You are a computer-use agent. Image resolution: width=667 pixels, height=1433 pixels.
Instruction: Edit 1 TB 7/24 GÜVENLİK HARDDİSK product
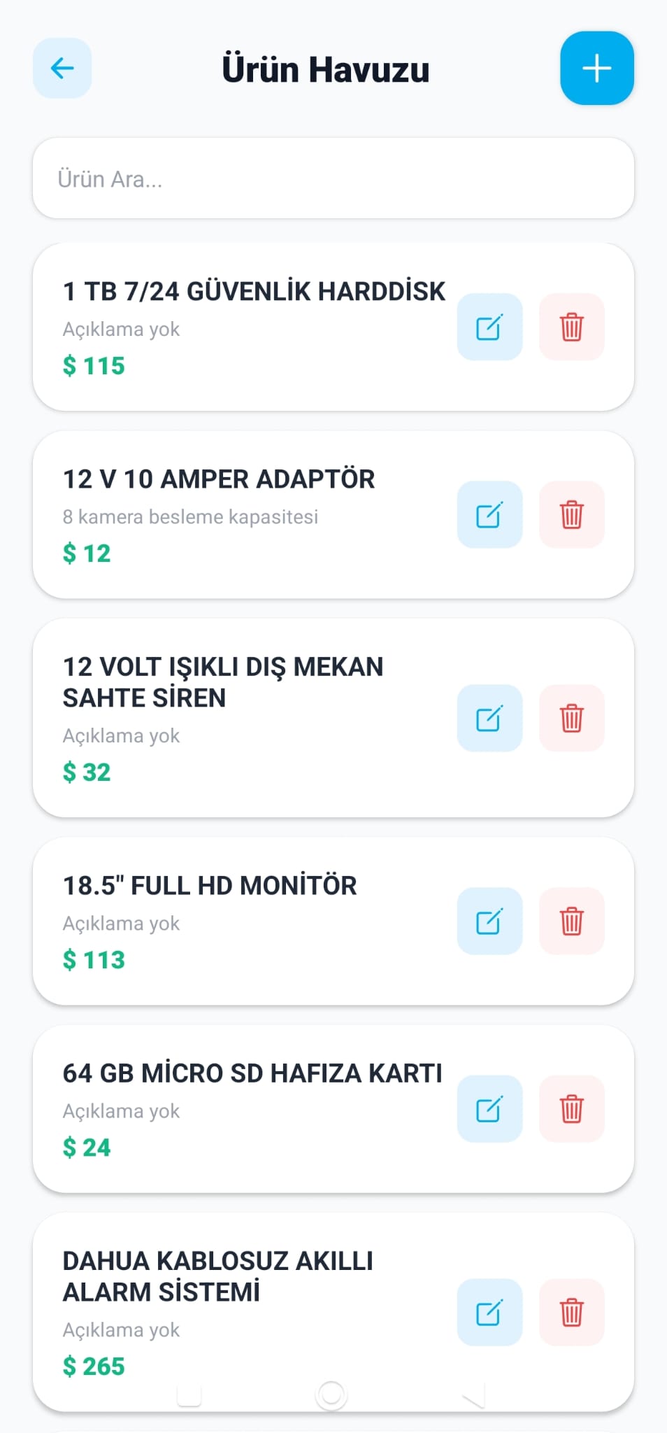[x=489, y=327]
